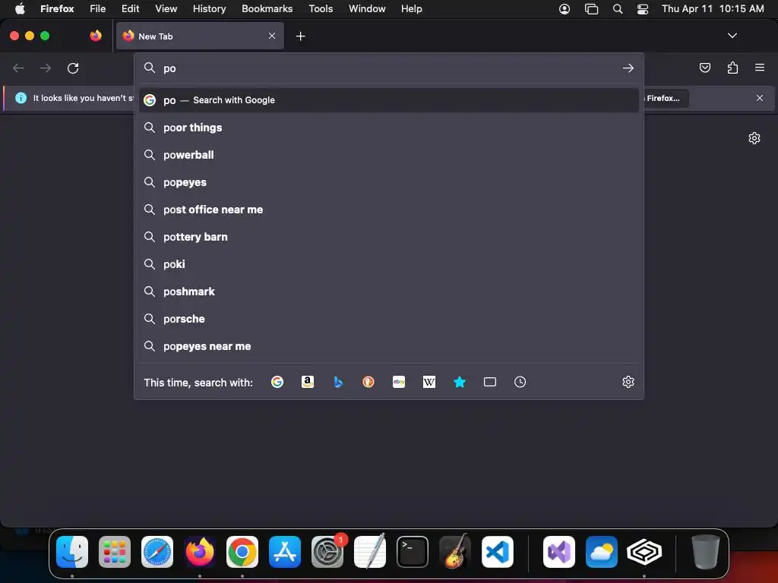Close the New Tab tab
The height and width of the screenshot is (583, 778).
[272, 36]
